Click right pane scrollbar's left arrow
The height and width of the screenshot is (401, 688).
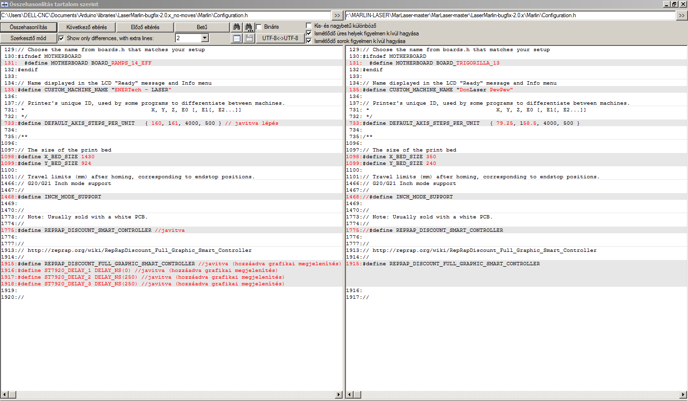[349, 395]
